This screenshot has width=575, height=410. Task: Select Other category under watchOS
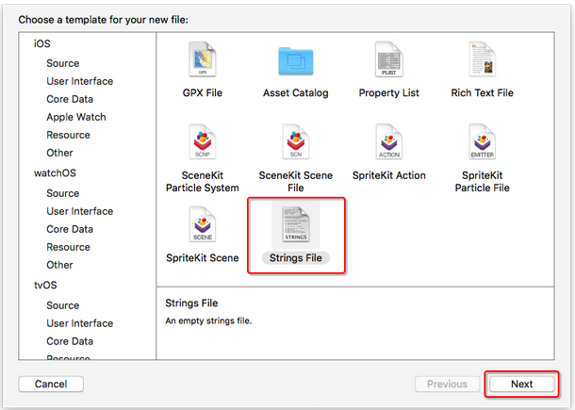(x=59, y=265)
